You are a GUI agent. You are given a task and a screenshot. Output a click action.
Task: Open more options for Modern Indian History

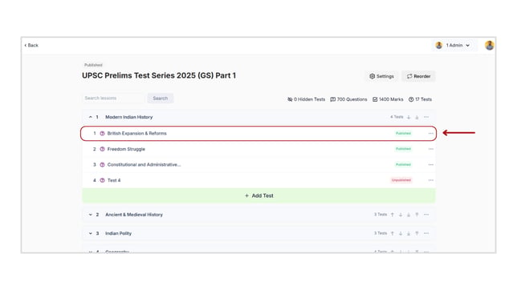coord(426,117)
